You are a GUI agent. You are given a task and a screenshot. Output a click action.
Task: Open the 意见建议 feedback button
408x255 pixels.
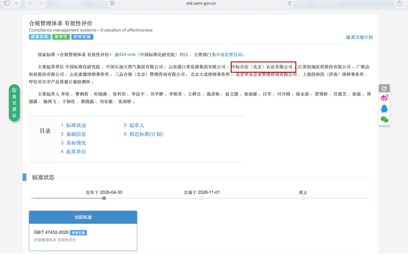[x=14, y=103]
